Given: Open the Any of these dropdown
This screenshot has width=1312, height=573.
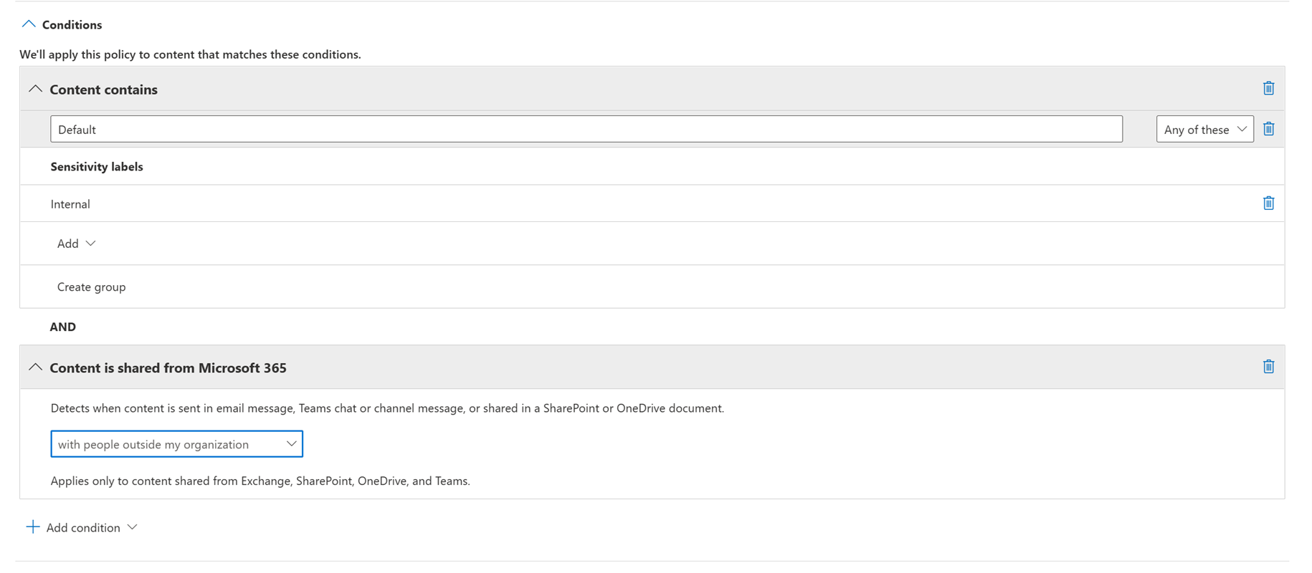Looking at the screenshot, I should coord(1204,130).
